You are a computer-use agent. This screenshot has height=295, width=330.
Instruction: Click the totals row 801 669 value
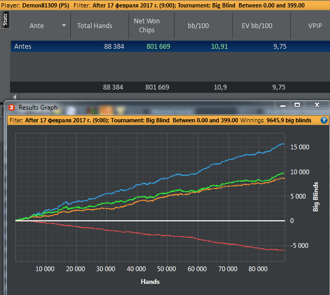click(157, 87)
